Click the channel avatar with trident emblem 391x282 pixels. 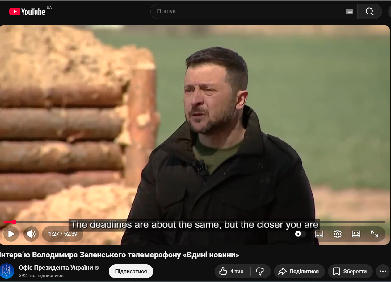[x=7, y=271]
